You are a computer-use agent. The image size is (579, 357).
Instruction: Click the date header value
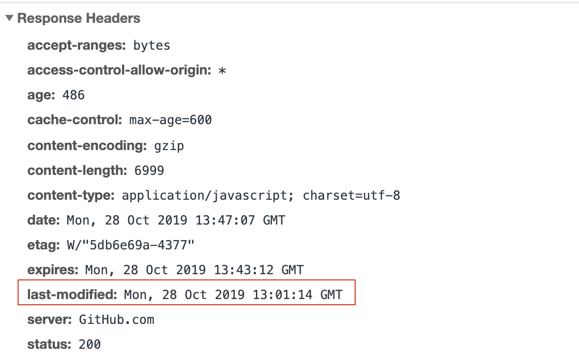pos(176,220)
